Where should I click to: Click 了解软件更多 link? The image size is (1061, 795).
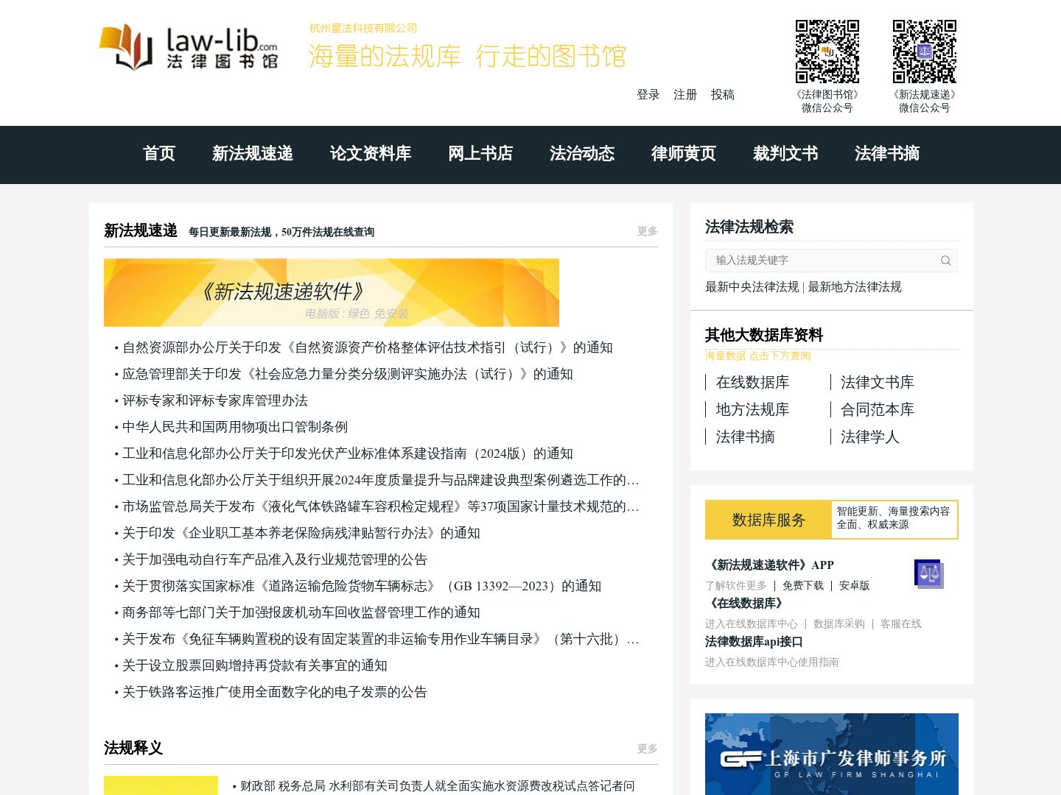(x=735, y=586)
